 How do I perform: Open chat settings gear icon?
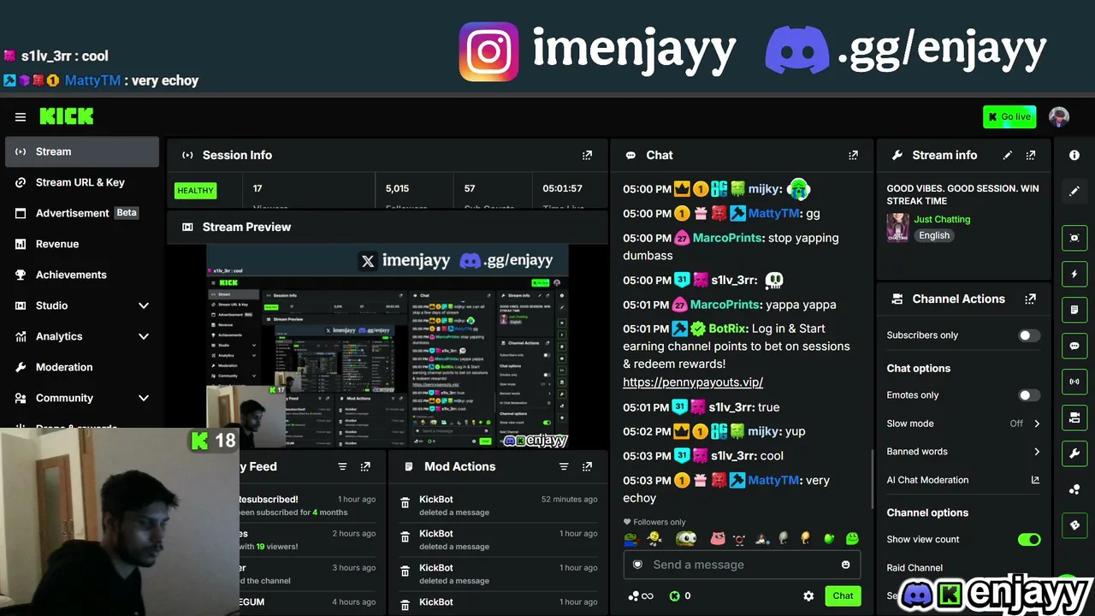tap(808, 595)
